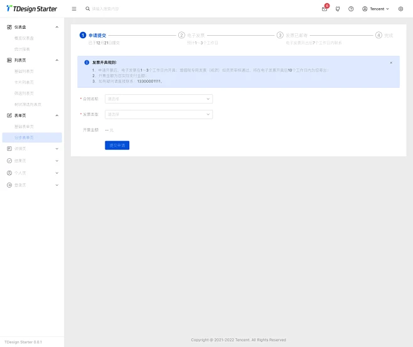
Task: Click the 电子发票 step 2 indicator
Action: coord(182,35)
